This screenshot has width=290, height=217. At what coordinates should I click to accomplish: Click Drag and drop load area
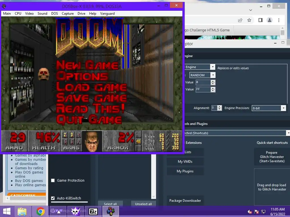click(x=272, y=187)
